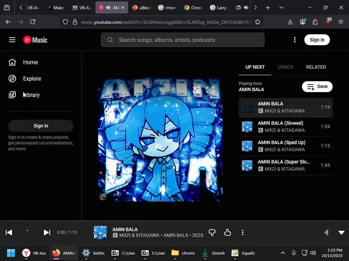Open the browser application hamburger menu
The height and width of the screenshot is (261, 349).
341,22
